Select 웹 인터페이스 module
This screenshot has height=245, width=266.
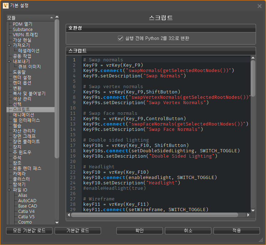(x=26, y=120)
